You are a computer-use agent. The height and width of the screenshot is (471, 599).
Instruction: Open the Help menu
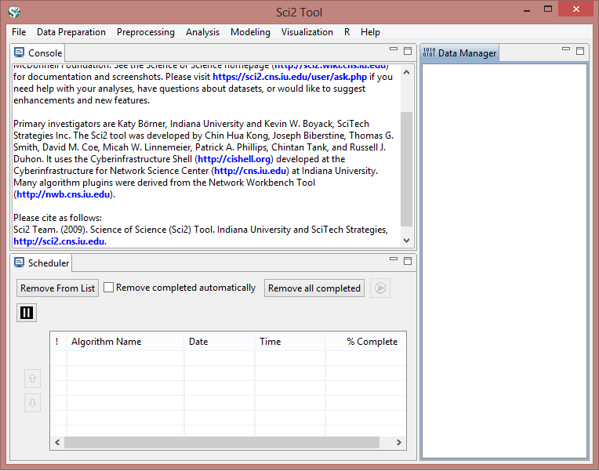coord(370,32)
